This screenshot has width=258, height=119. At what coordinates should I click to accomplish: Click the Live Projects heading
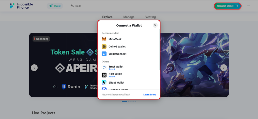pos(43,113)
